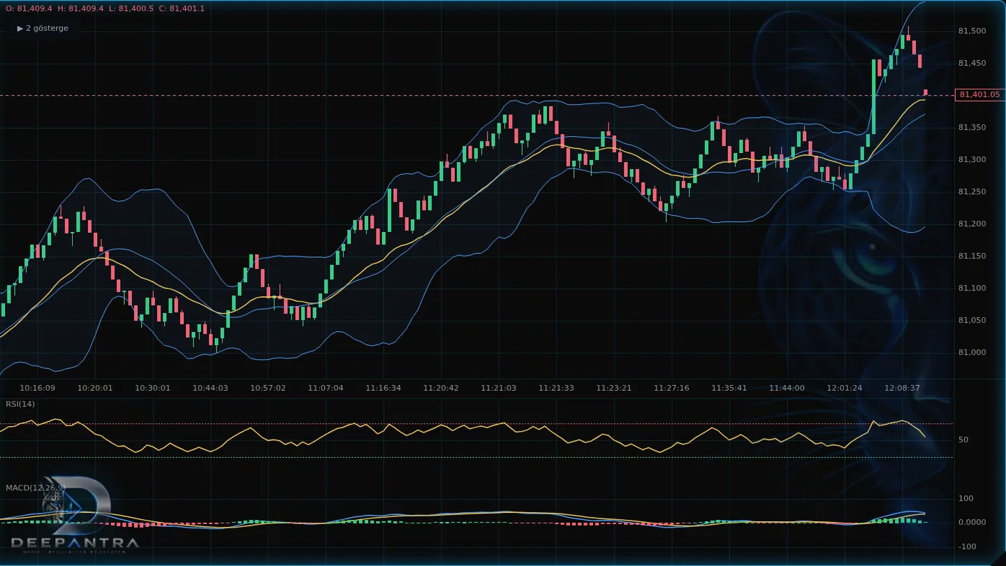Click the 81,350 price axis label
The width and height of the screenshot is (1006, 566).
click(972, 127)
